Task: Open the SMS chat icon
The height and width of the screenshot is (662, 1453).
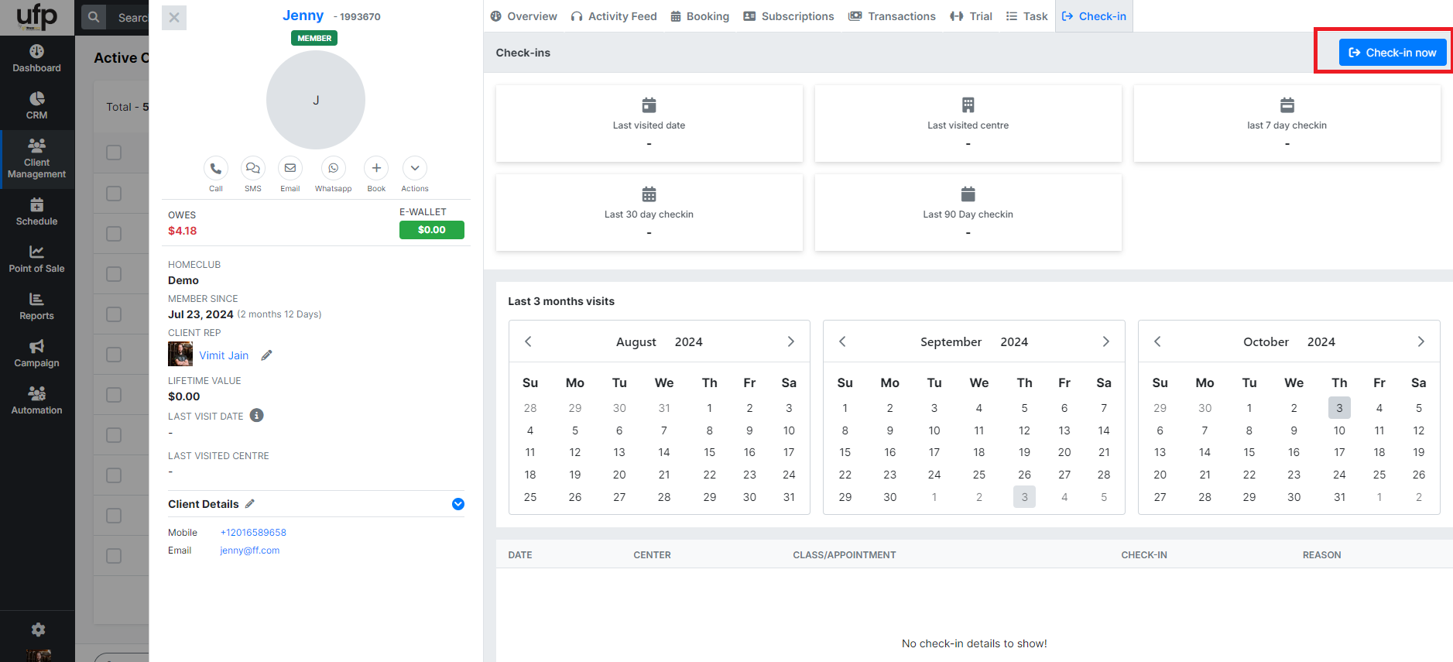Action: (x=252, y=169)
